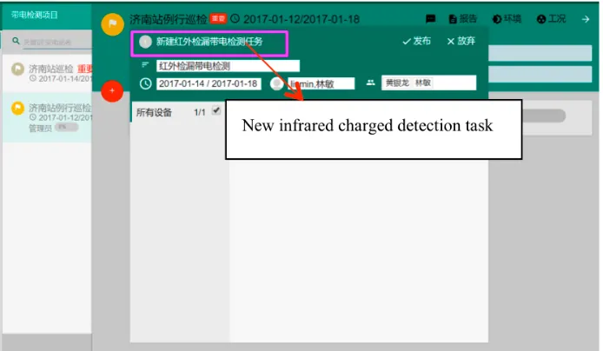Click the group members icon
603x351 pixels.
[x=370, y=83]
